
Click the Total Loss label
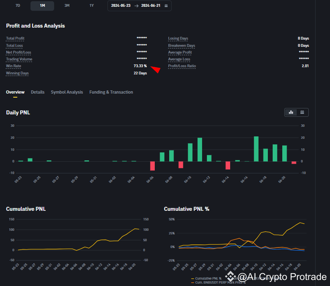(14, 46)
